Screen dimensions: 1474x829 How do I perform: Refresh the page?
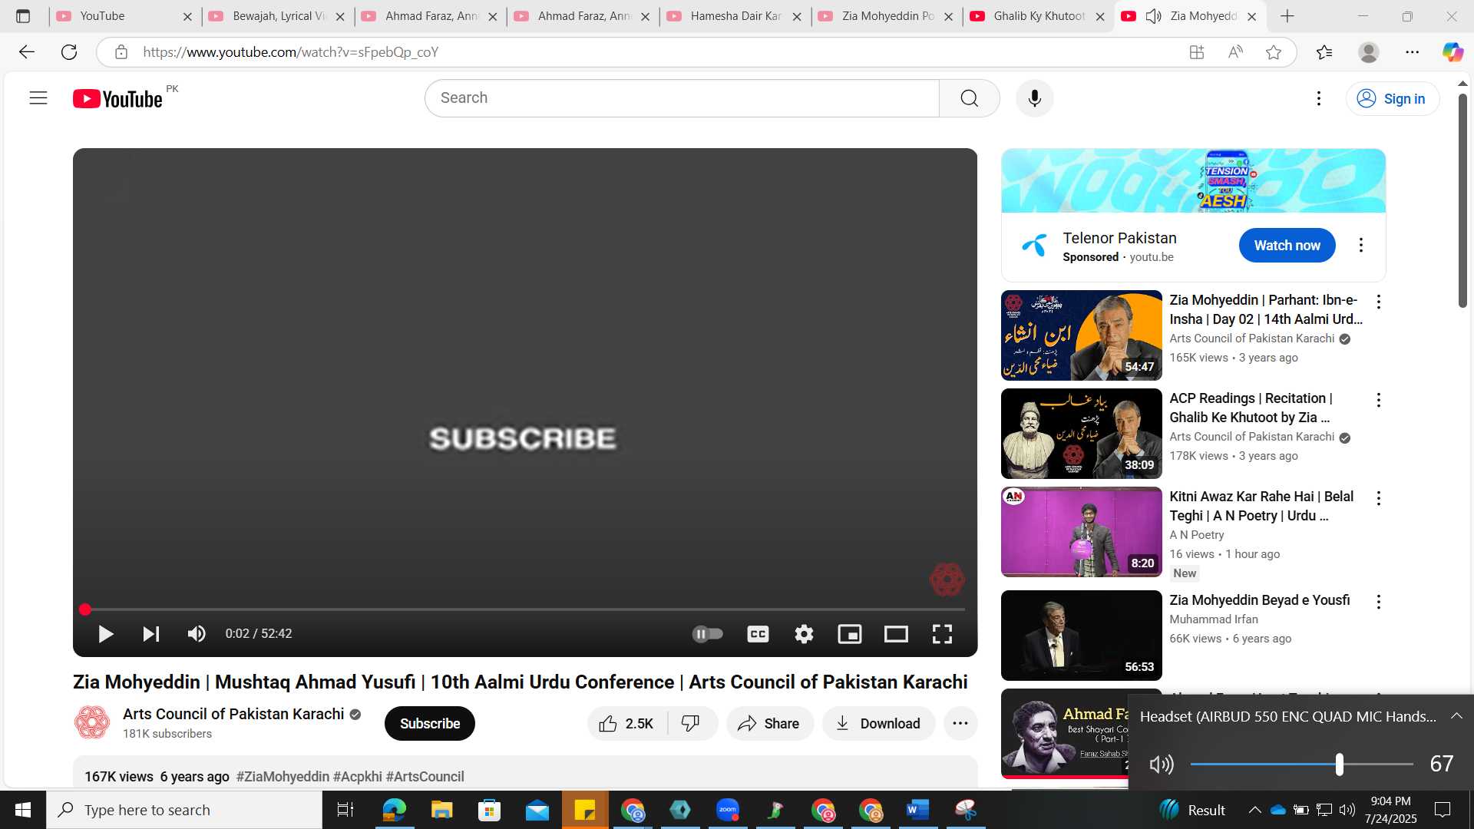click(69, 52)
